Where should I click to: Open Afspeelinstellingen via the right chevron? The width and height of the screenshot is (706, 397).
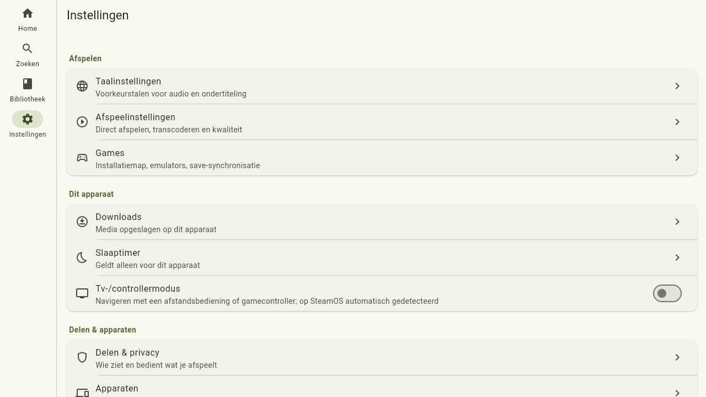[x=677, y=122]
